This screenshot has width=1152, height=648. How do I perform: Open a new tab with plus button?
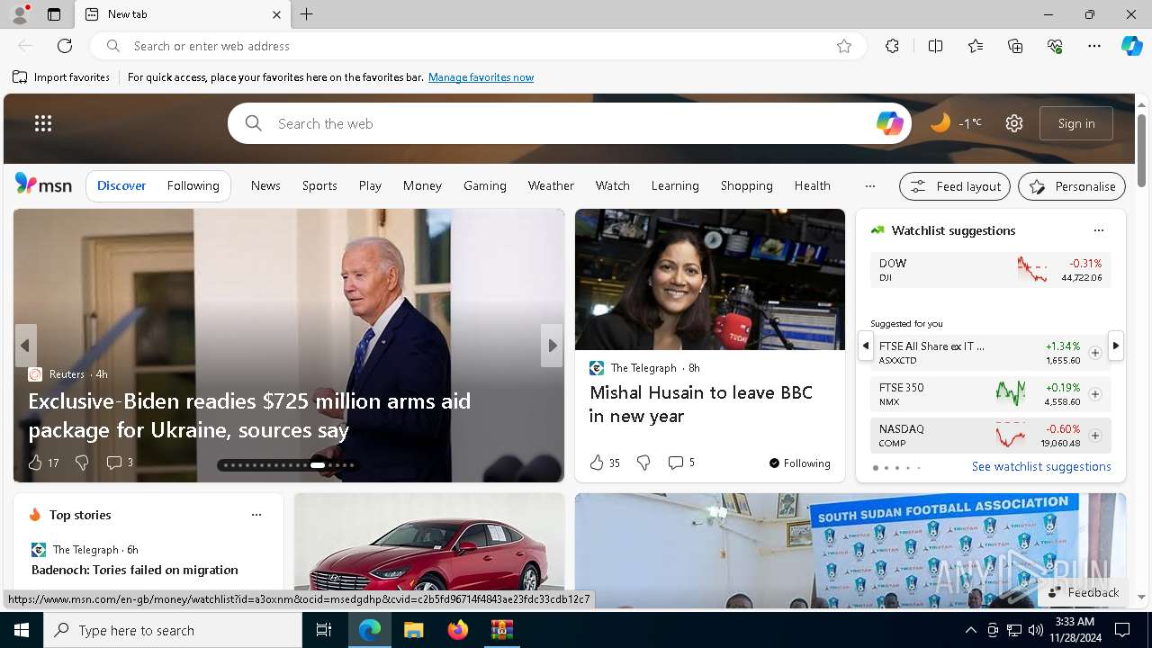tap(307, 14)
